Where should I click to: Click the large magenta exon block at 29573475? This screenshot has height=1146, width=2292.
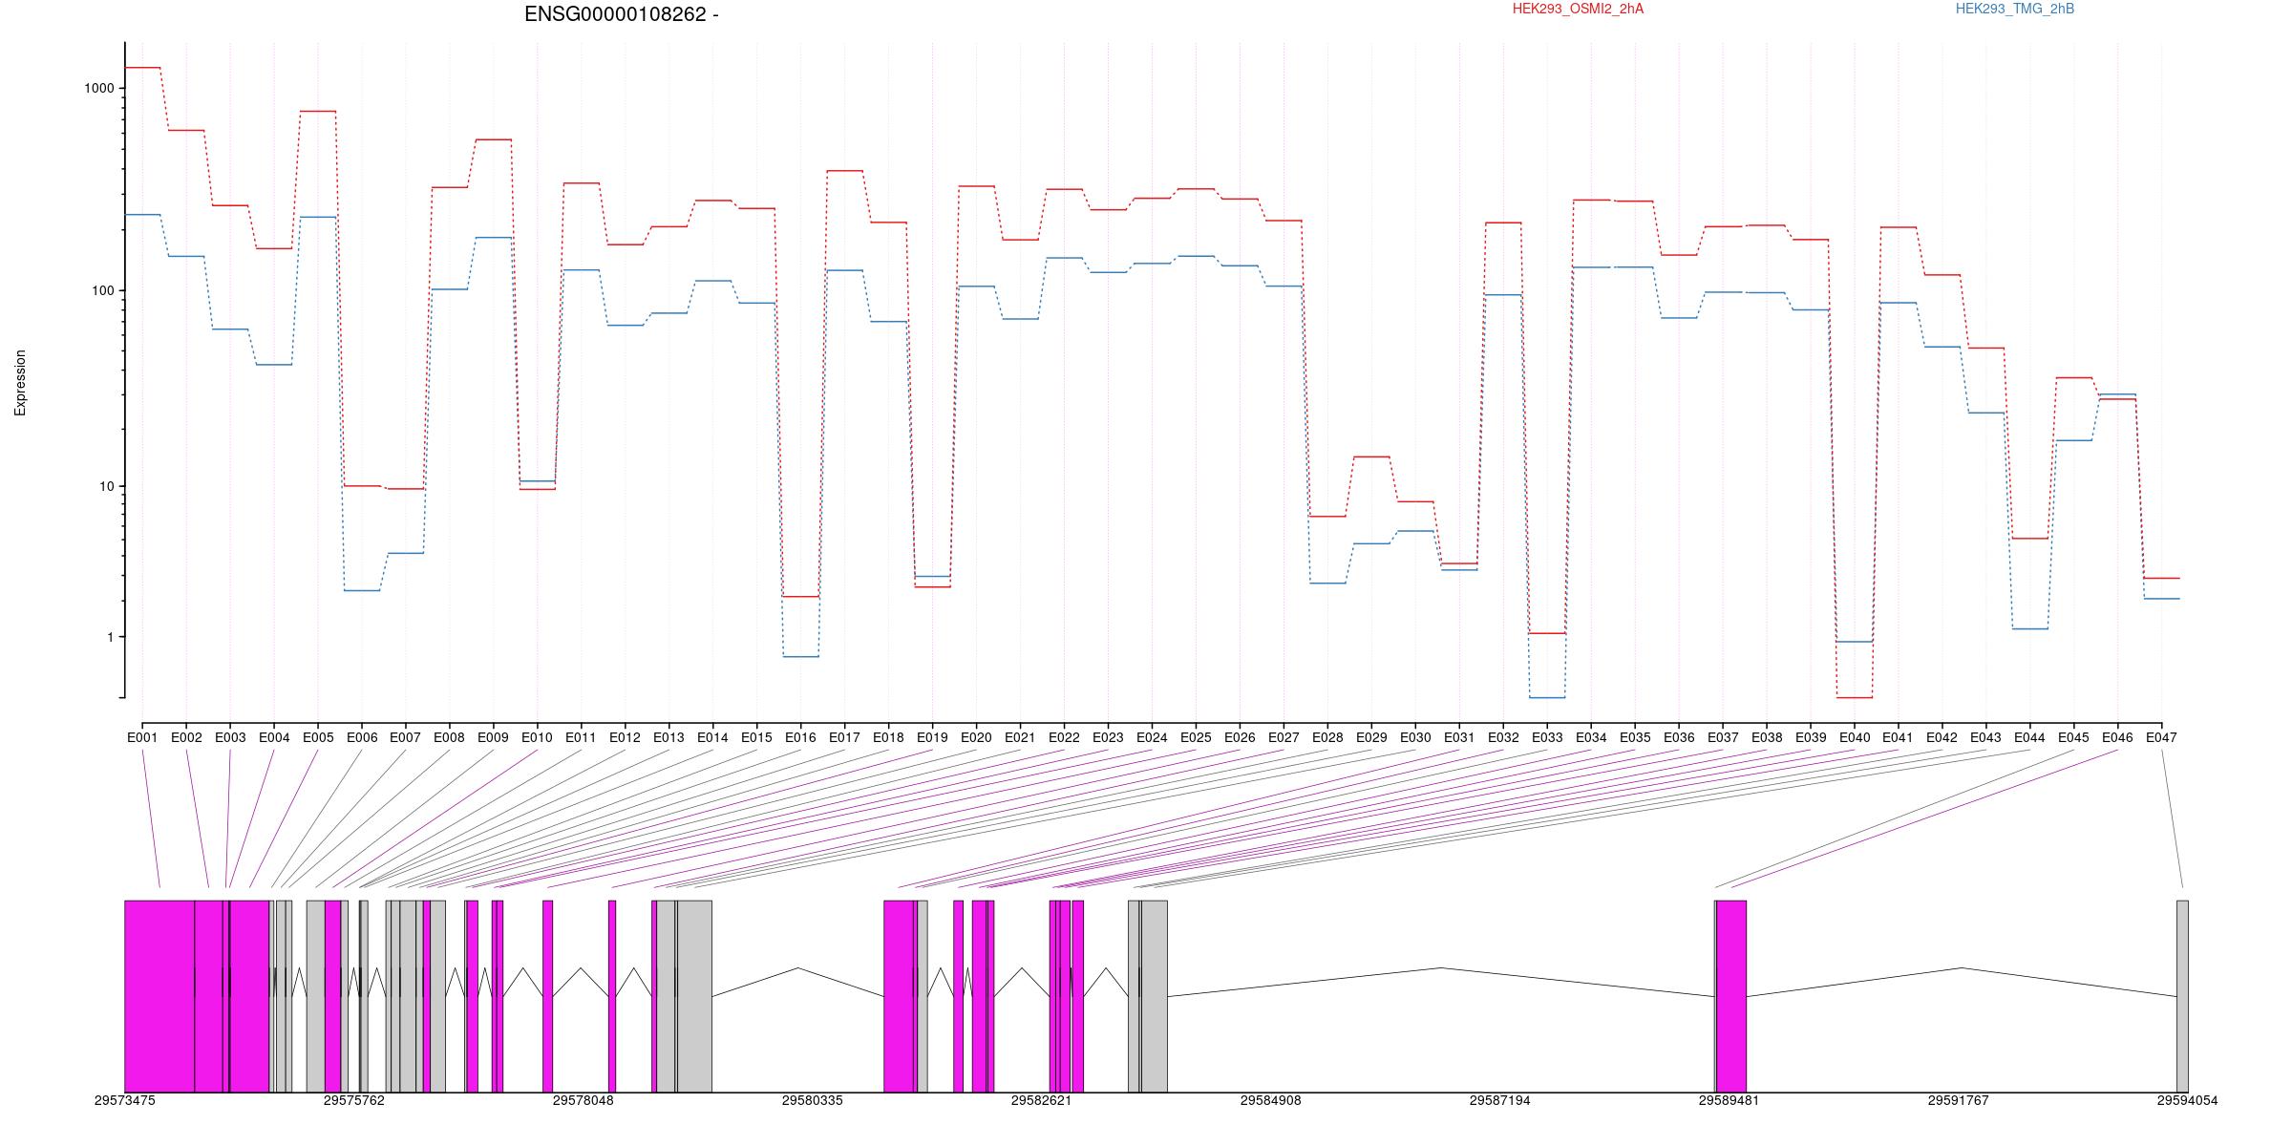pos(159,996)
